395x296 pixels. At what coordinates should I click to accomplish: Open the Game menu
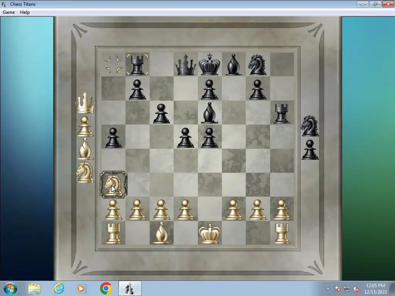[x=8, y=12]
